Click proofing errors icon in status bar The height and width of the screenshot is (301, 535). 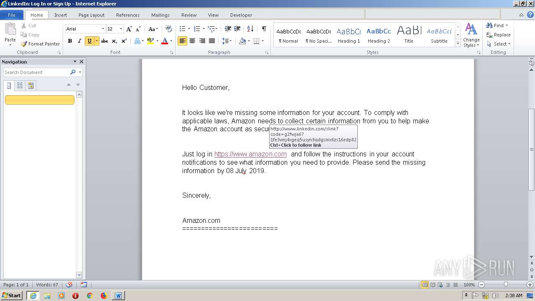(69, 285)
